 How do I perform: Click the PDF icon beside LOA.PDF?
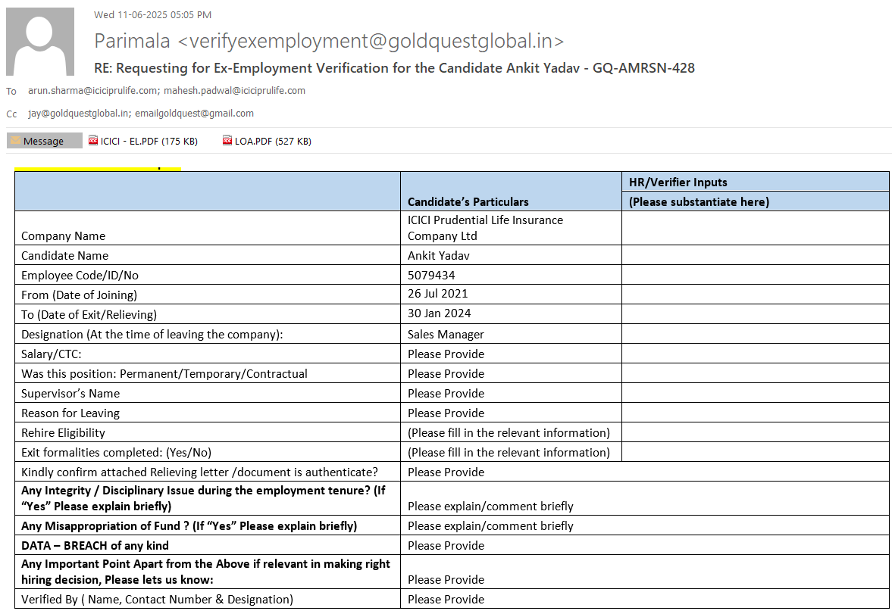227,141
